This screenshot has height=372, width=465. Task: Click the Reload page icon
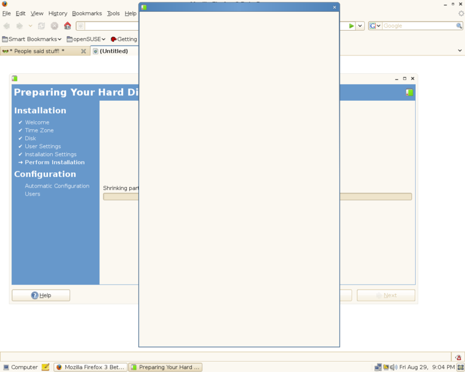41,26
